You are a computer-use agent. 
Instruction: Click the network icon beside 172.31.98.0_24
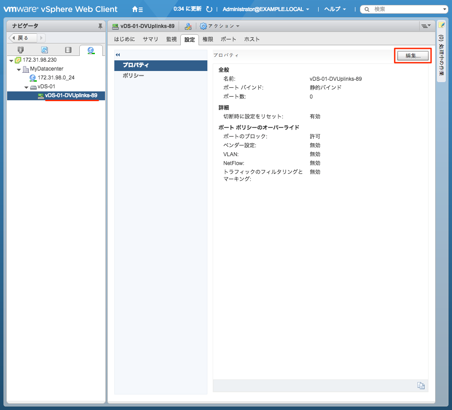pyautogui.click(x=33, y=78)
